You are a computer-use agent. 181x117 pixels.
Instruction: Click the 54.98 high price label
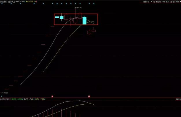pos(79,8)
